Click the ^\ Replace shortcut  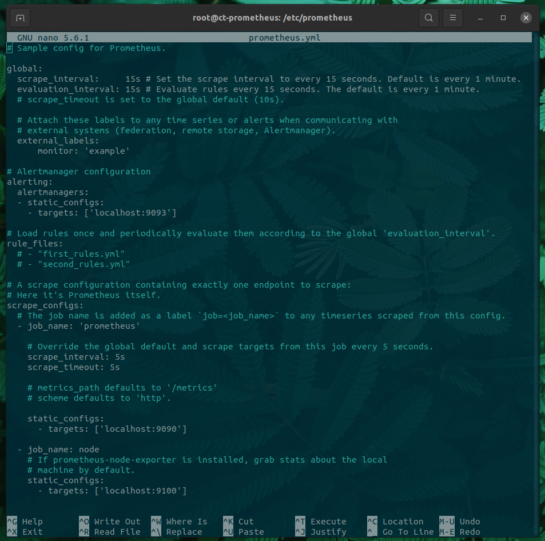pos(177,532)
